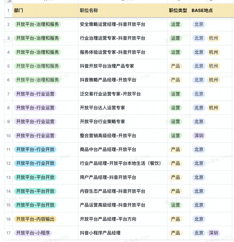Select row number 10 header

tap(8, 136)
